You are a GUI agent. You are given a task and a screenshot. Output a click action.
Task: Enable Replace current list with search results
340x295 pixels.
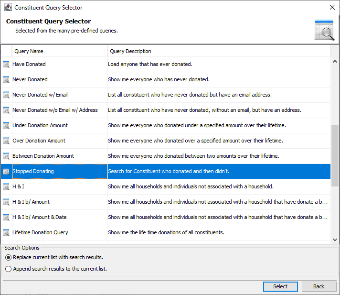8,257
